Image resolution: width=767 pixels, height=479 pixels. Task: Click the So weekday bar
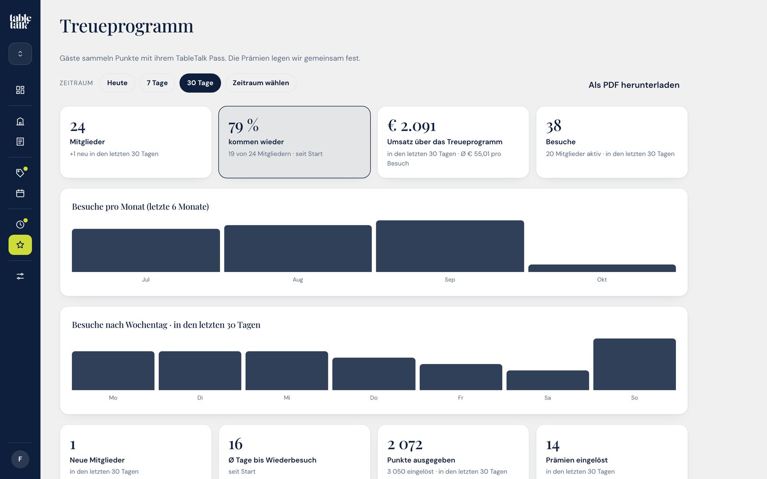tap(635, 364)
